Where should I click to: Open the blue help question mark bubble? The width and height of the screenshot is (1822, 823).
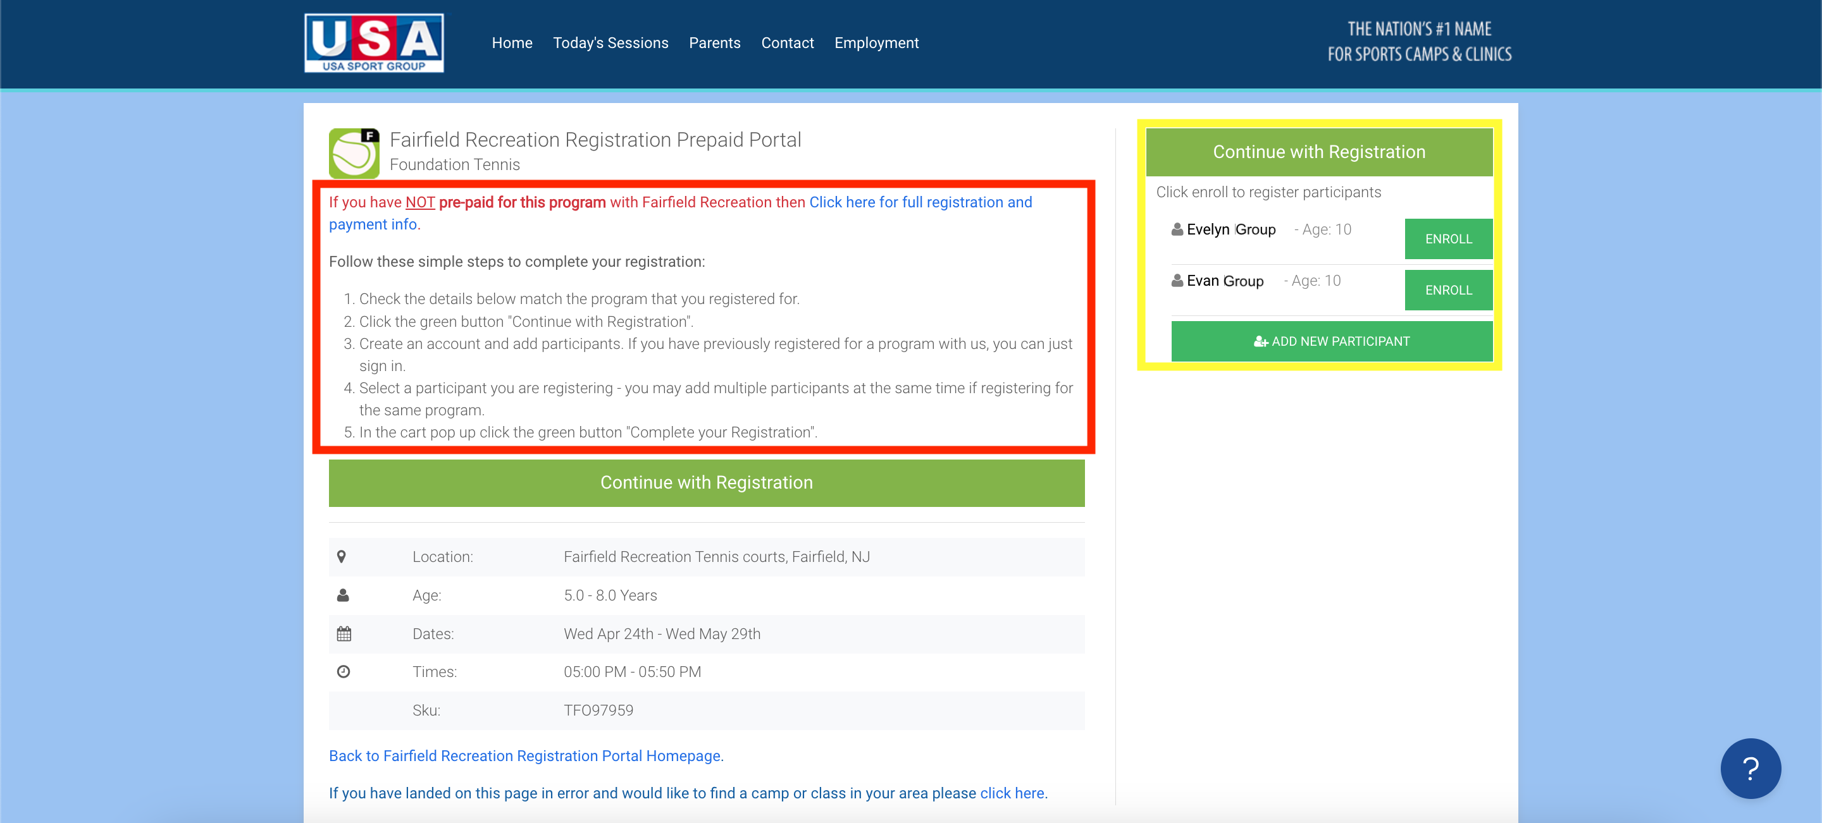(x=1750, y=768)
